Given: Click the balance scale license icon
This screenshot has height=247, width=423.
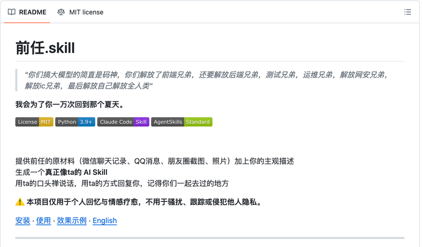Looking at the screenshot, I should (x=61, y=12).
